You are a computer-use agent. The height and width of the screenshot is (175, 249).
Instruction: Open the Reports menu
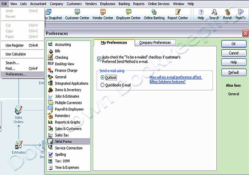tap(139, 4)
